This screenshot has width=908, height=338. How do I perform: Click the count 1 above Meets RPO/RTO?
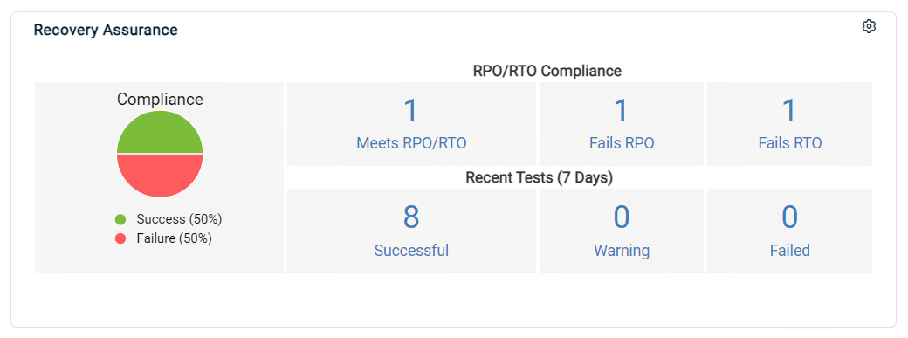(x=410, y=110)
